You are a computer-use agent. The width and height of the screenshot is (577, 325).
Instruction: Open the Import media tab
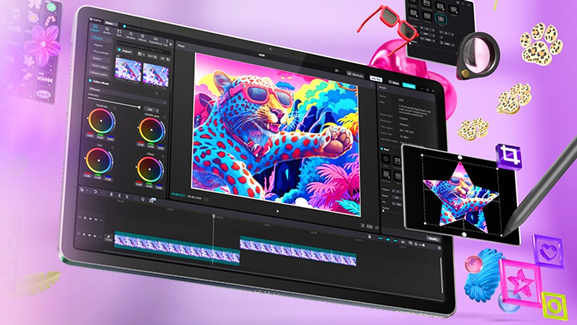tap(94, 28)
